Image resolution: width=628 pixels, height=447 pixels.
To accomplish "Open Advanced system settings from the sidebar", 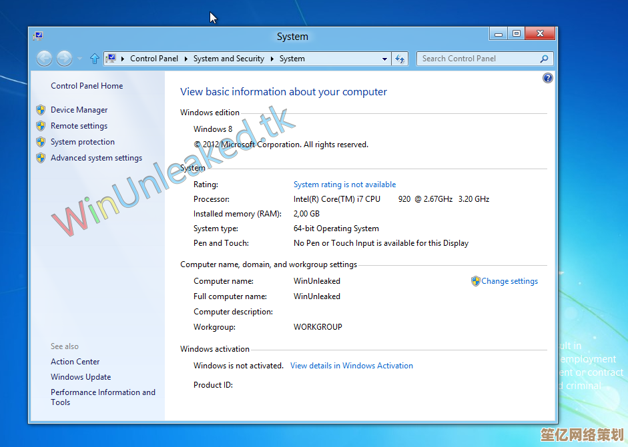I will (96, 158).
